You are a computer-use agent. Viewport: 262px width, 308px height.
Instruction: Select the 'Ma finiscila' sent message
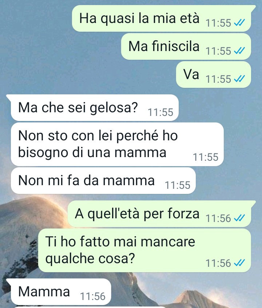pyautogui.click(x=186, y=47)
